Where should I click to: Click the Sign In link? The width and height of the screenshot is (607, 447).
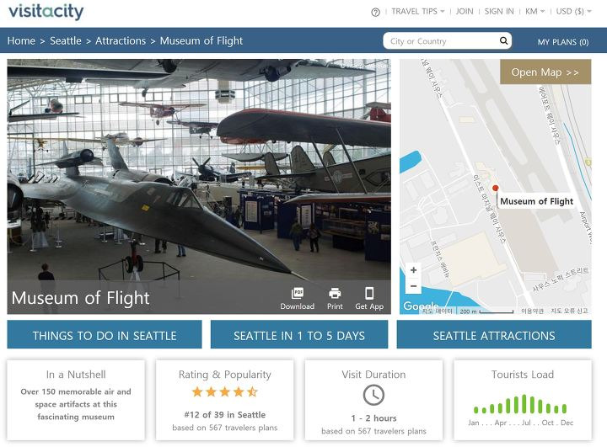click(499, 11)
